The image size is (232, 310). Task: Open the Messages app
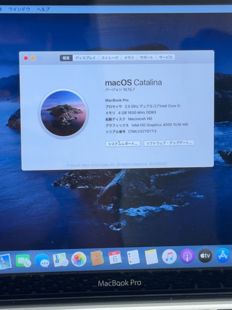pos(43,258)
